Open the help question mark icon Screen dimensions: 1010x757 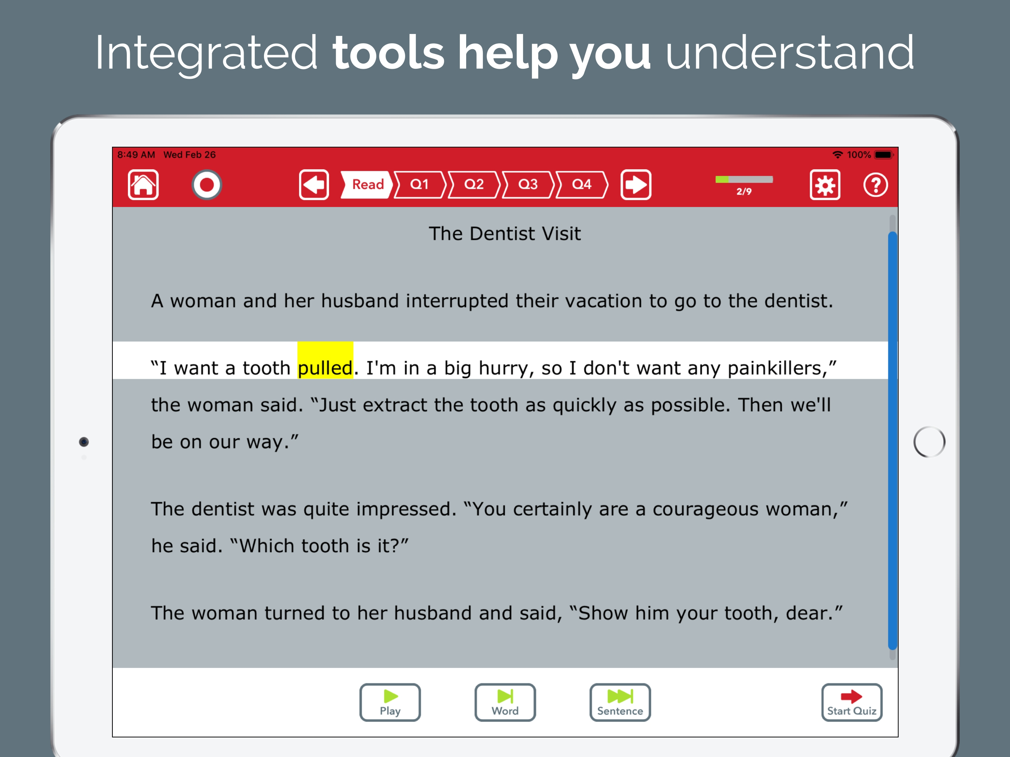[875, 185]
